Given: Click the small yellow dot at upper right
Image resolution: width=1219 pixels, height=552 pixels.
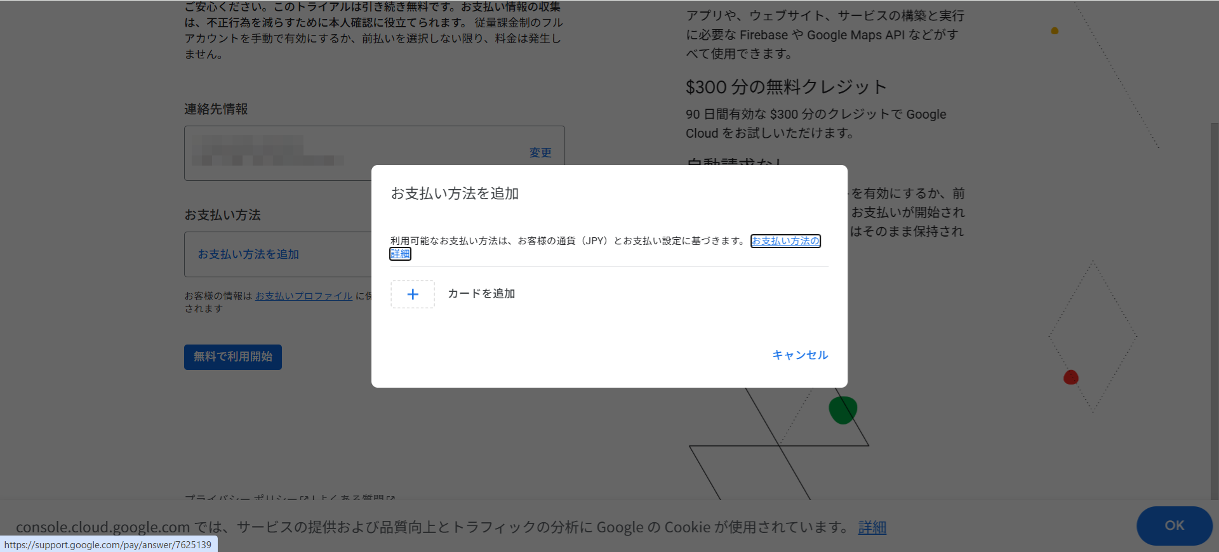Looking at the screenshot, I should click(1055, 30).
